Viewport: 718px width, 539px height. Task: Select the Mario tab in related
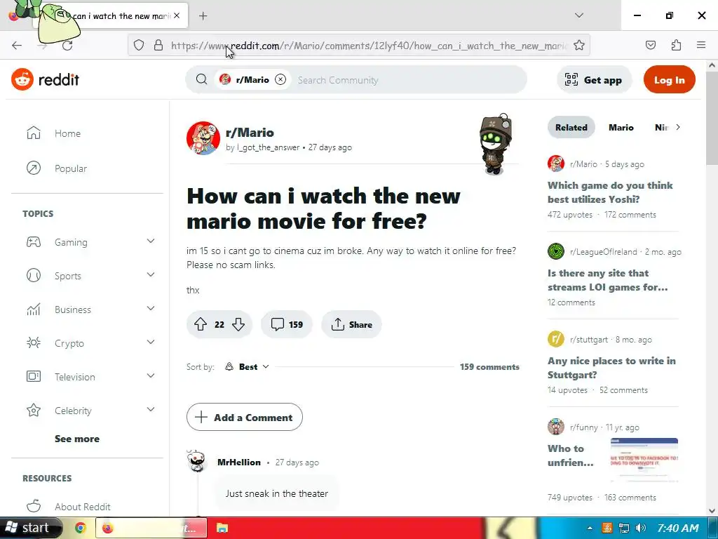click(x=621, y=128)
